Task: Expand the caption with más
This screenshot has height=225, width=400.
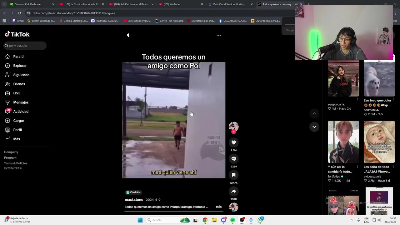Action: [x=219, y=207]
